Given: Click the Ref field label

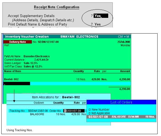Looking at the screenshot, I should coord(7,45).
